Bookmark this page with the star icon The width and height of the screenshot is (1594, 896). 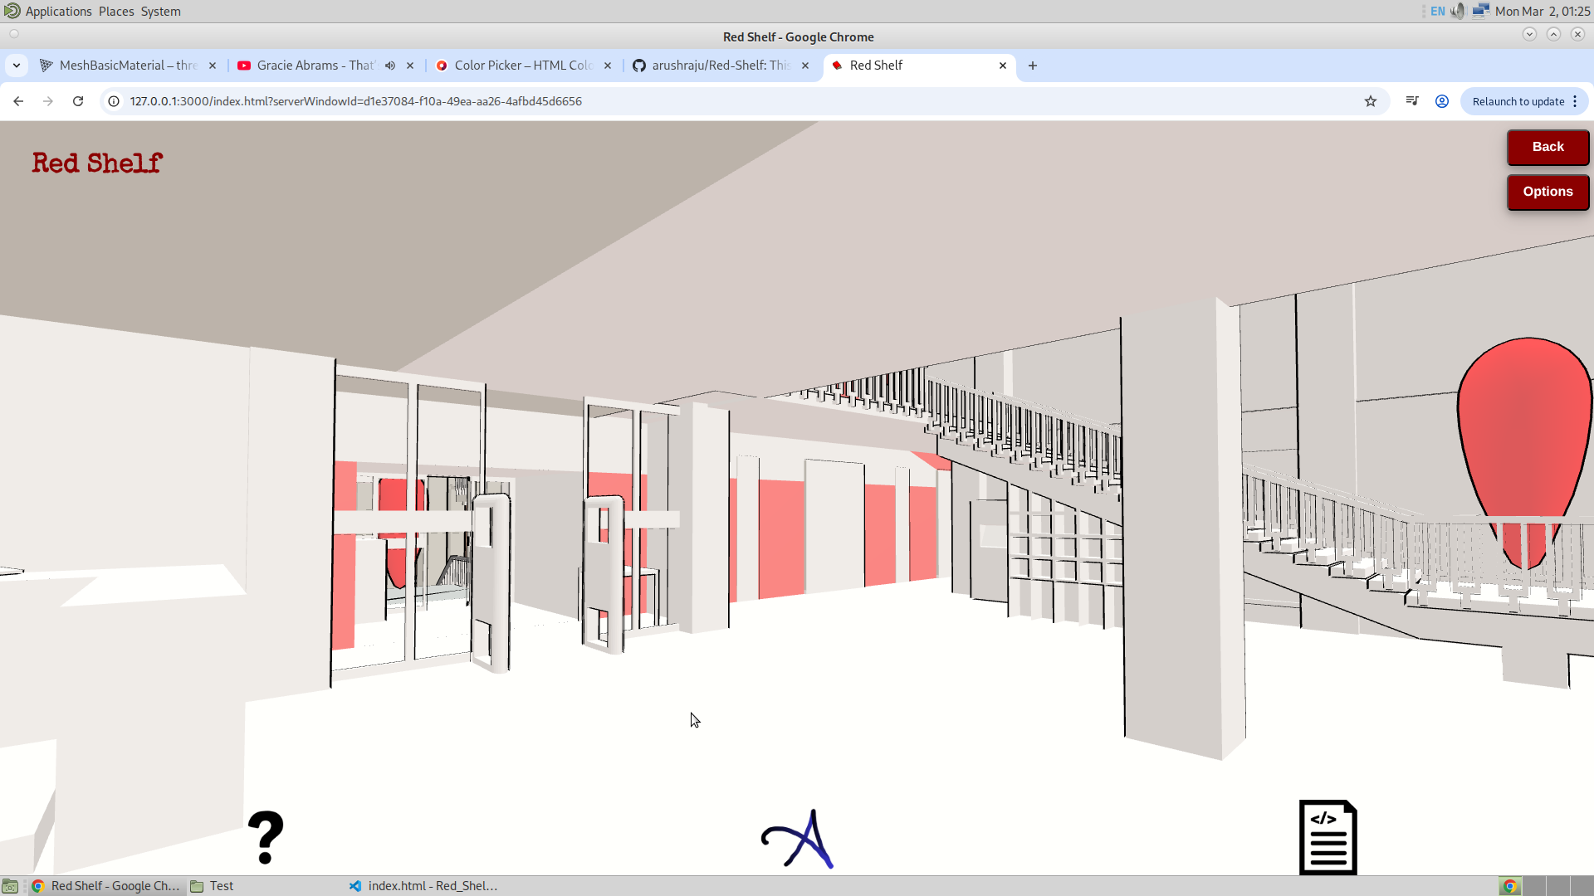(x=1371, y=101)
